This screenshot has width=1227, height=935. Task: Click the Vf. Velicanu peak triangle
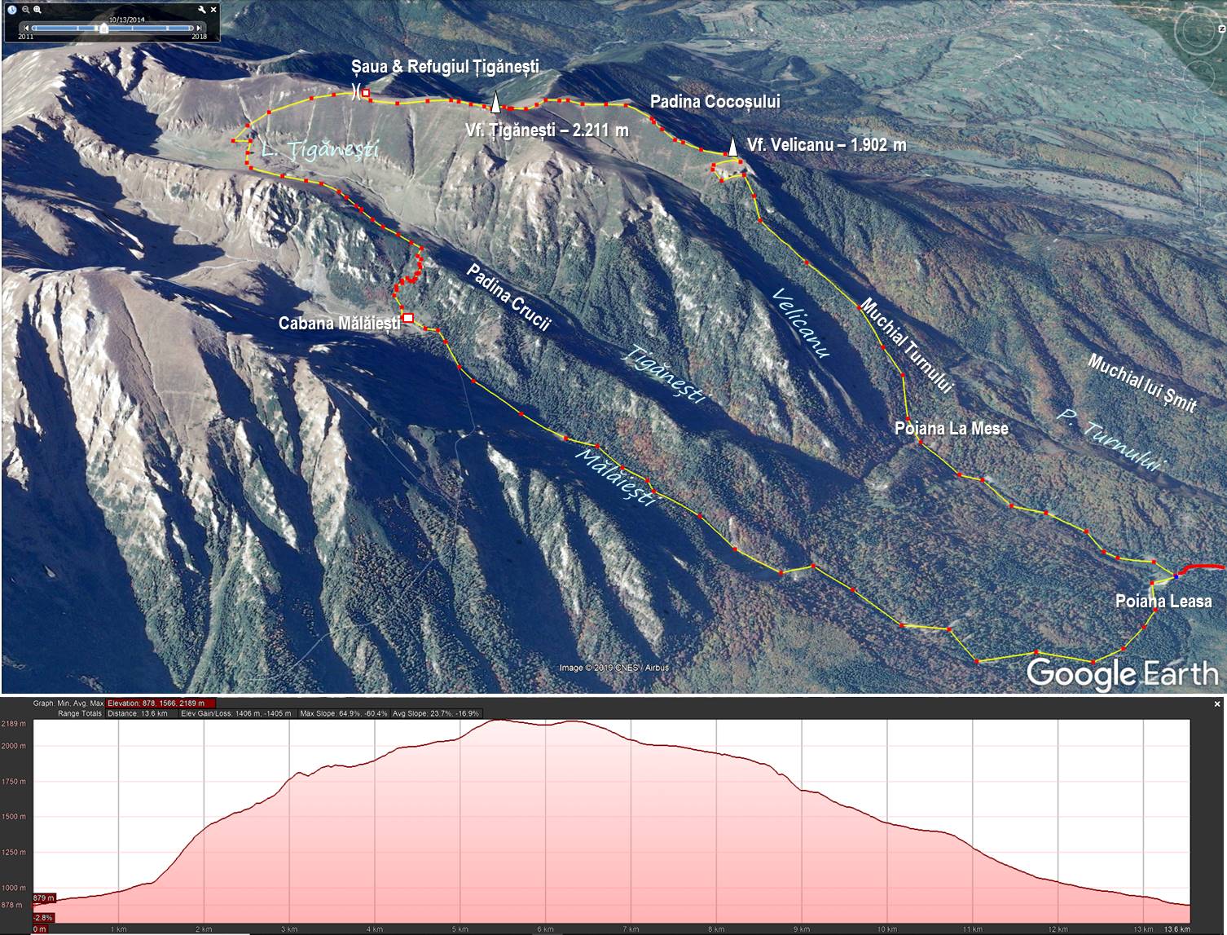click(732, 146)
